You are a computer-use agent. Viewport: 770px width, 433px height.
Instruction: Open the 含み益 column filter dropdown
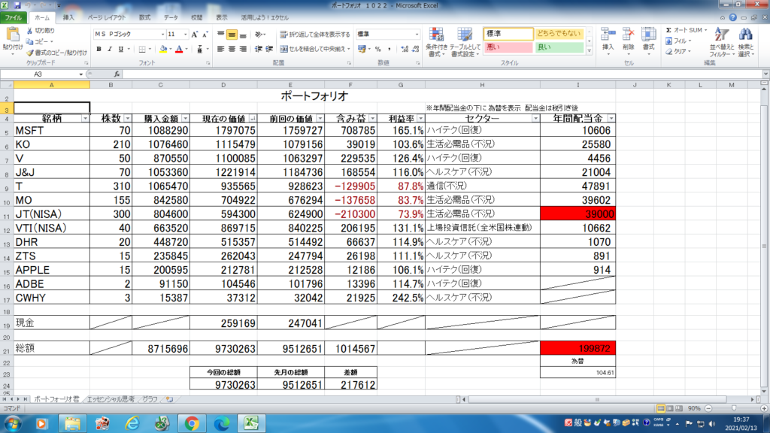tap(372, 118)
